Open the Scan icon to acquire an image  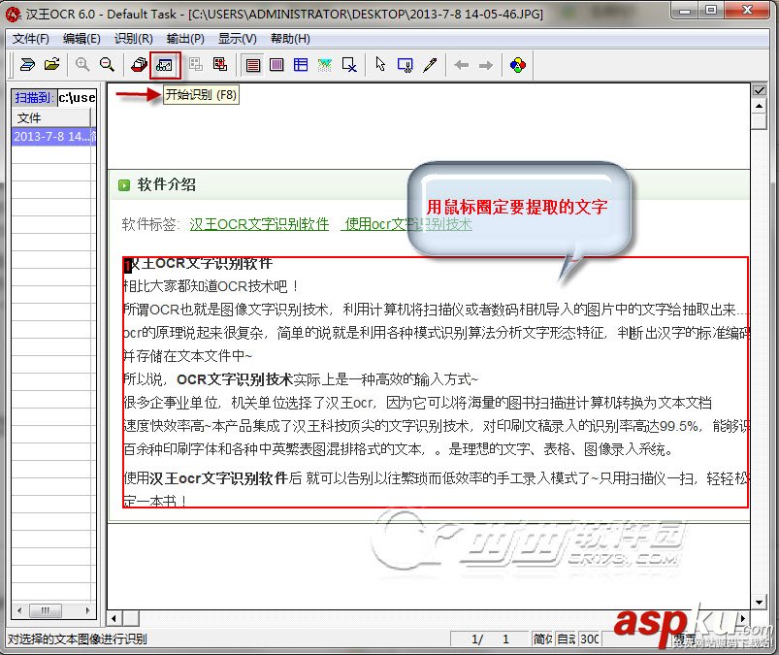(x=26, y=65)
